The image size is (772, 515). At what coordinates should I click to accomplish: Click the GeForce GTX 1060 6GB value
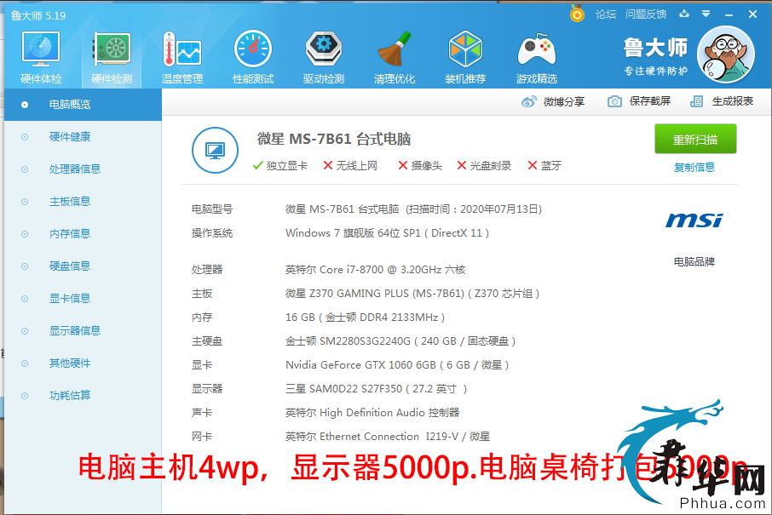pos(397,365)
